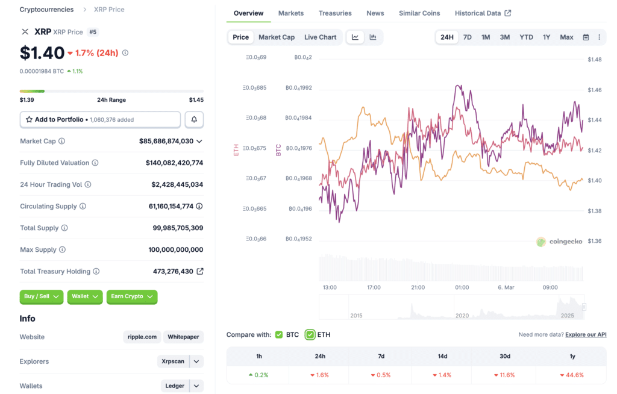Switch to candlestick chart icon
Screen dimensions: 617x394
point(373,37)
